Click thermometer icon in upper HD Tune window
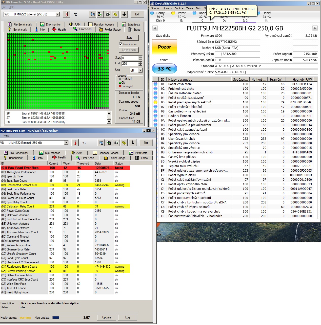This screenshot has width=321, height=325. (x=67, y=14)
